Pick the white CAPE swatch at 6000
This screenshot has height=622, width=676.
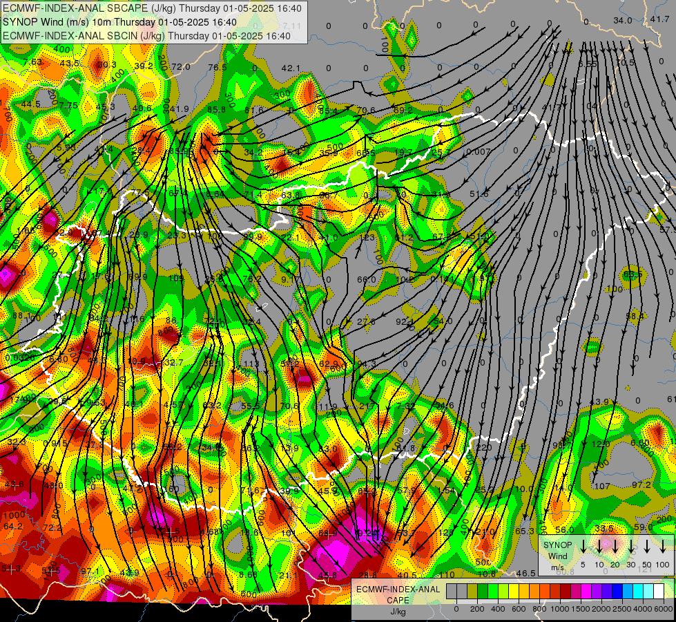659,592
